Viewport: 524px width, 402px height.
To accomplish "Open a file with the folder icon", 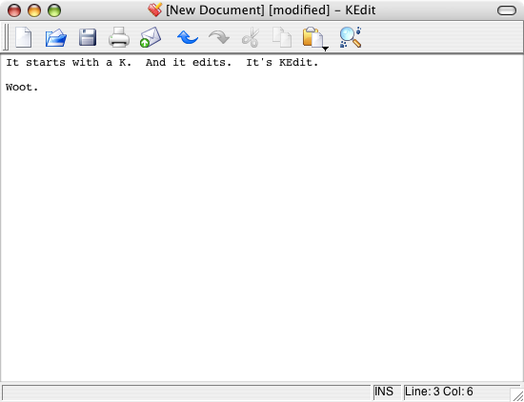I will pyautogui.click(x=56, y=37).
